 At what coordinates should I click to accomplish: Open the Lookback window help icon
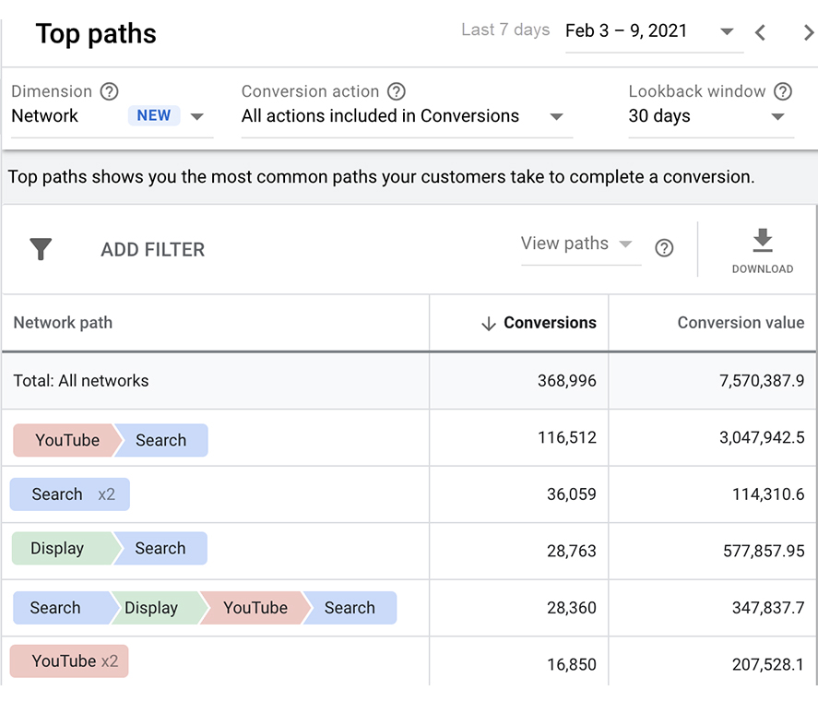783,91
